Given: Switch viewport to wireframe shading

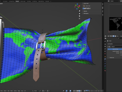Looking at the screenshot, I should 76,91.
